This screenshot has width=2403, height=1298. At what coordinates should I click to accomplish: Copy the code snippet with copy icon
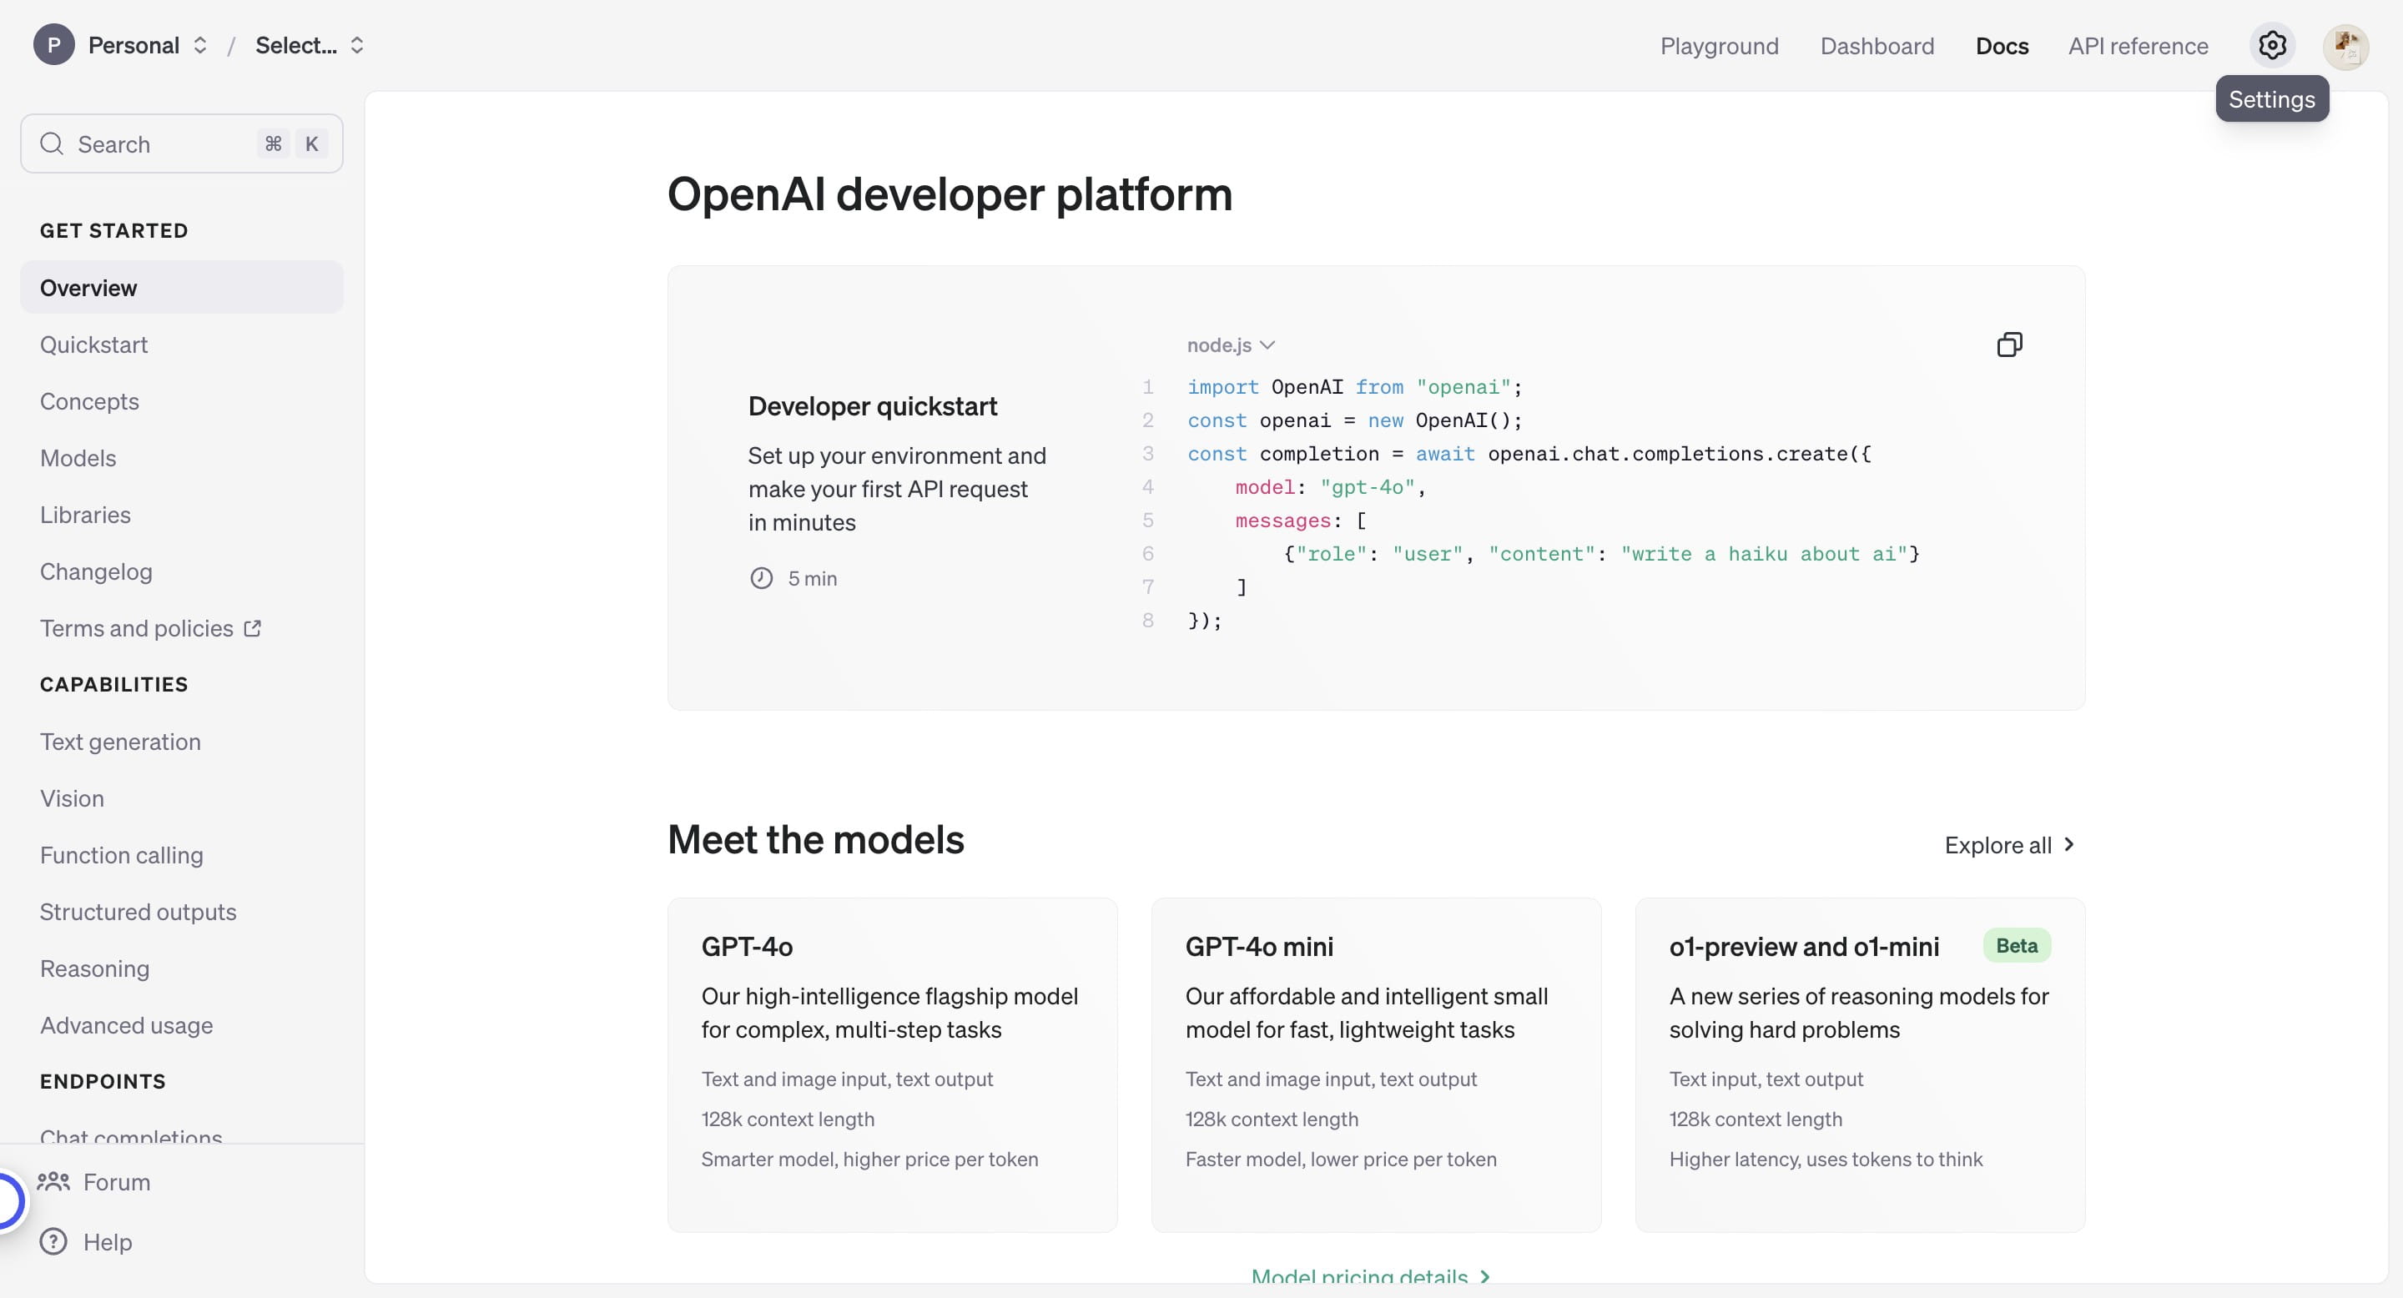pyautogui.click(x=2009, y=345)
